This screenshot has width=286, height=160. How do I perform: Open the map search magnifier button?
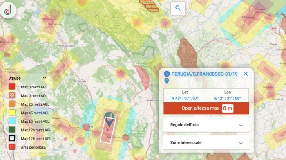(178, 8)
